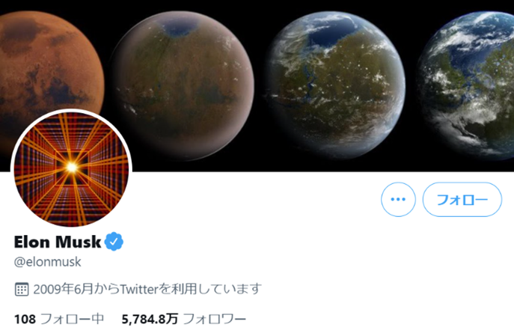Click the calendar icon beside join date

point(22,289)
